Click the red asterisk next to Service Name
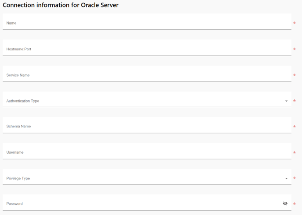 click(295, 75)
